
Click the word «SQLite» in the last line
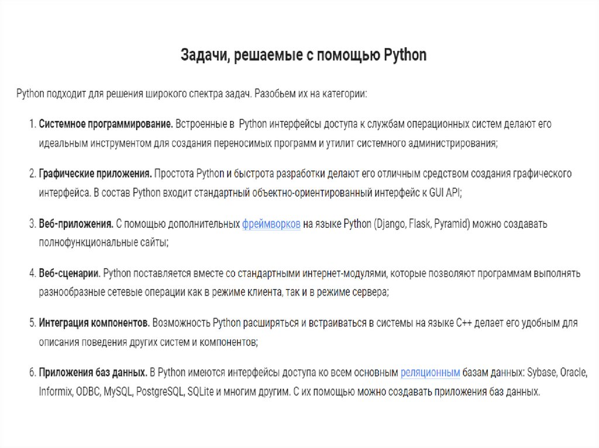pyautogui.click(x=201, y=391)
